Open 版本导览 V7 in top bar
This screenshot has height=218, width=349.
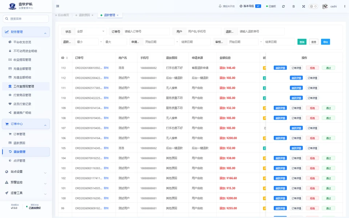(250, 6)
